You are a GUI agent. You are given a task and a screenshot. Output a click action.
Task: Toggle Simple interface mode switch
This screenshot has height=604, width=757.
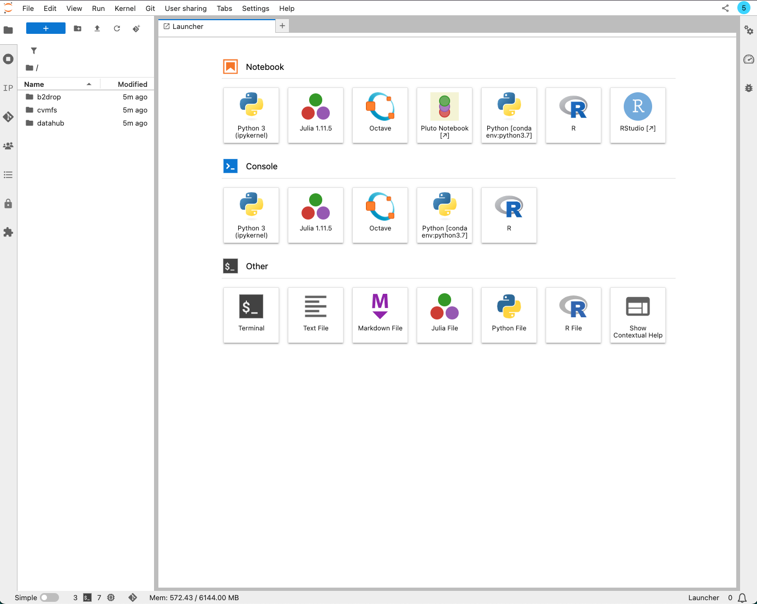click(49, 598)
